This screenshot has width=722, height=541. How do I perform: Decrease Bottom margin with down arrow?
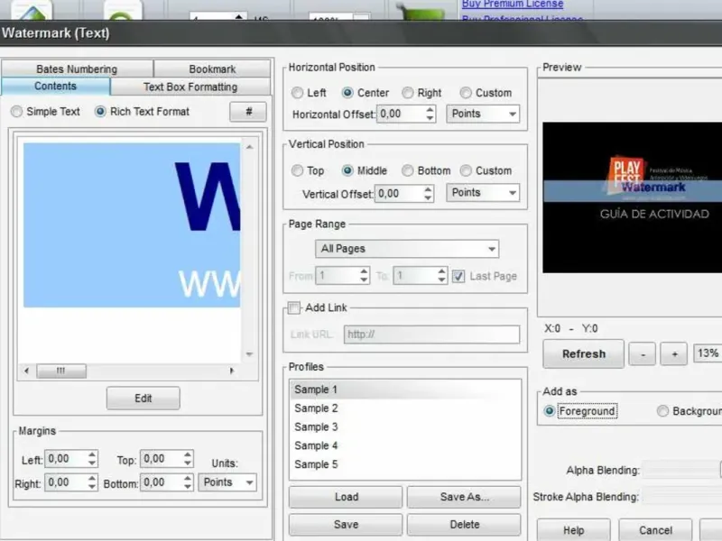tap(188, 487)
